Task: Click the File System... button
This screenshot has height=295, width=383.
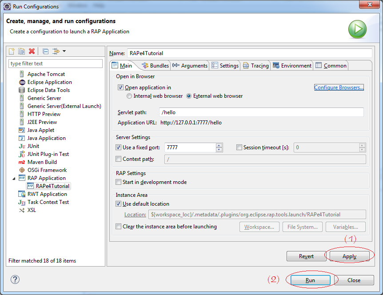Action: 303,227
